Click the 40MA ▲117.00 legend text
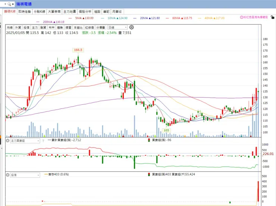Viewport: 276px width, 206px height. [214, 18]
